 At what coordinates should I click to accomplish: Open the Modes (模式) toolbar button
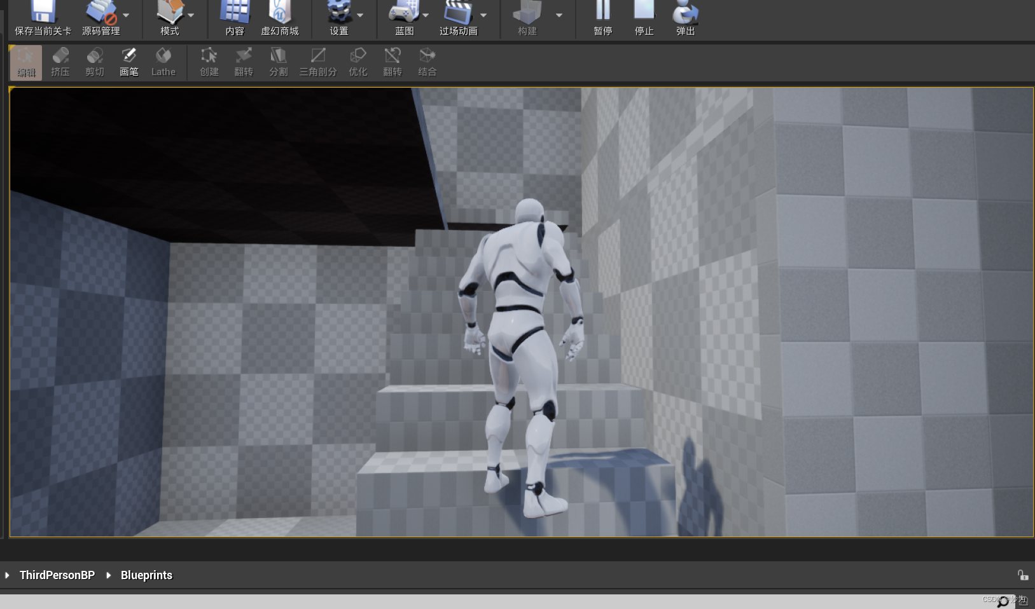pos(169,18)
